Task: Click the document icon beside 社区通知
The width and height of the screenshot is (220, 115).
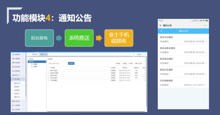Action: pos(32,64)
